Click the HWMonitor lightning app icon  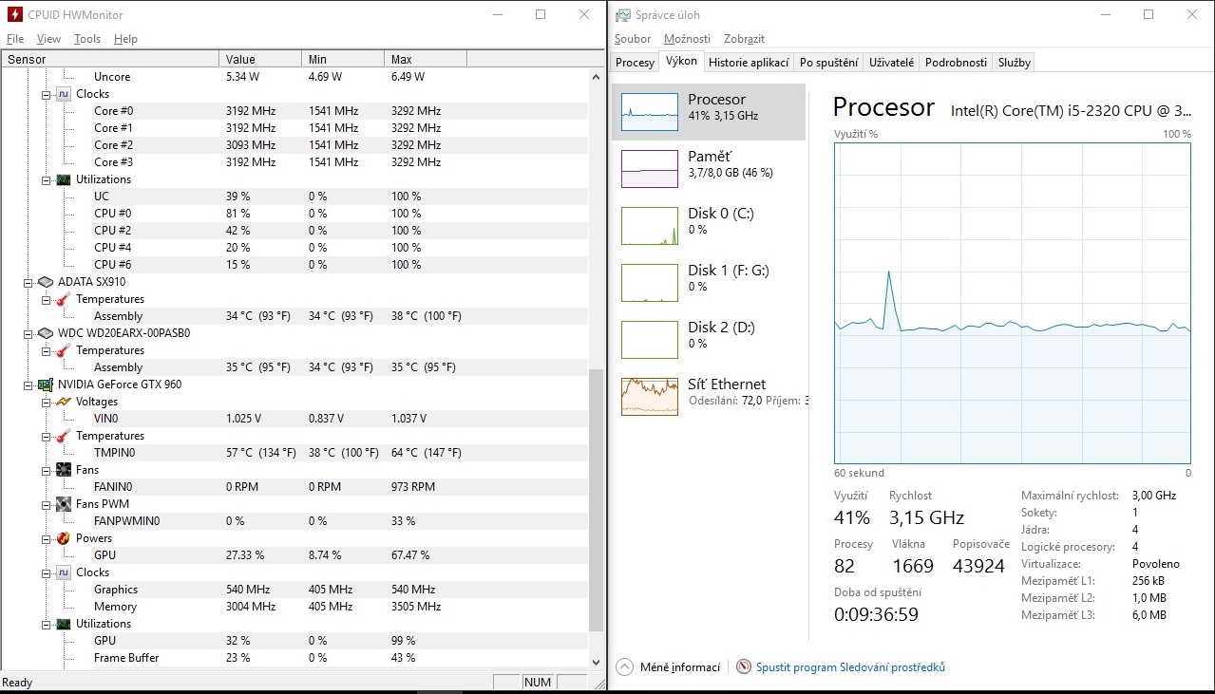click(14, 14)
